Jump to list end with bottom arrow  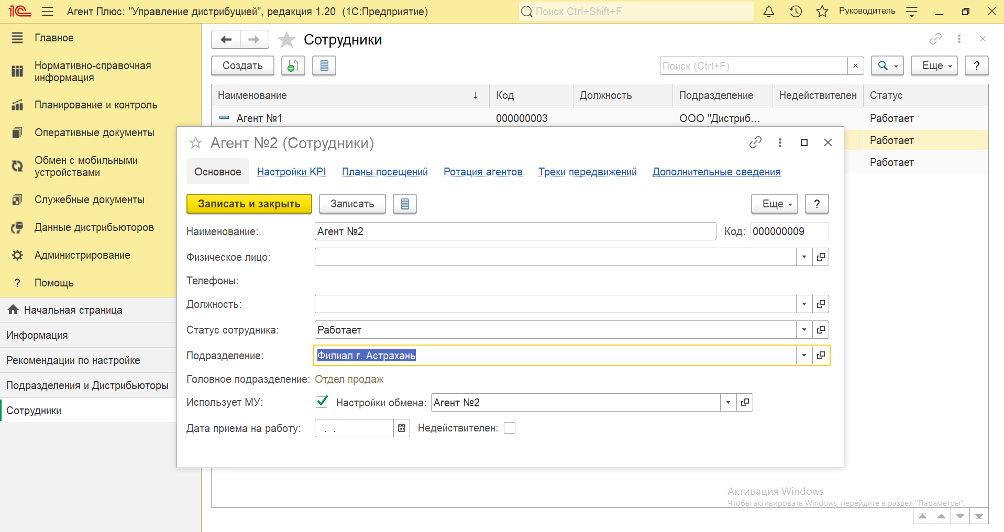(979, 516)
